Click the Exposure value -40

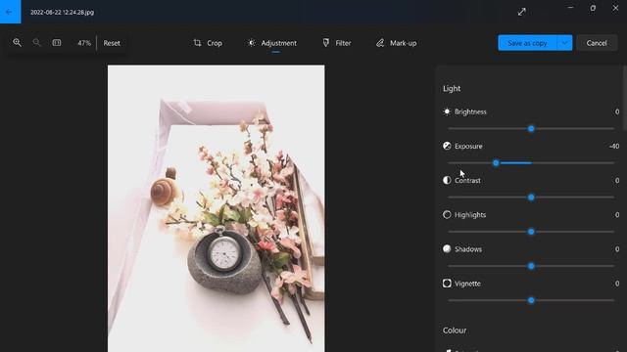pos(614,146)
